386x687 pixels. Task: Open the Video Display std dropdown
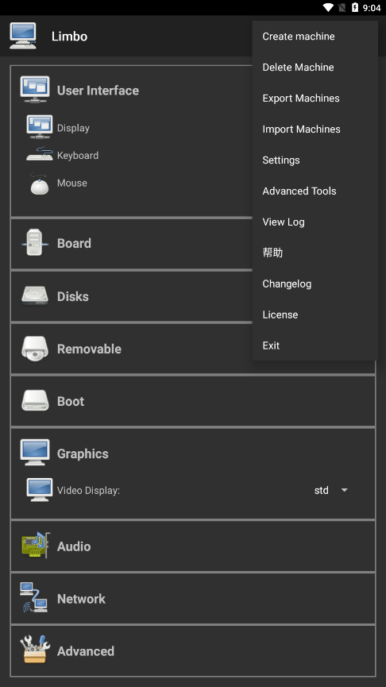331,490
